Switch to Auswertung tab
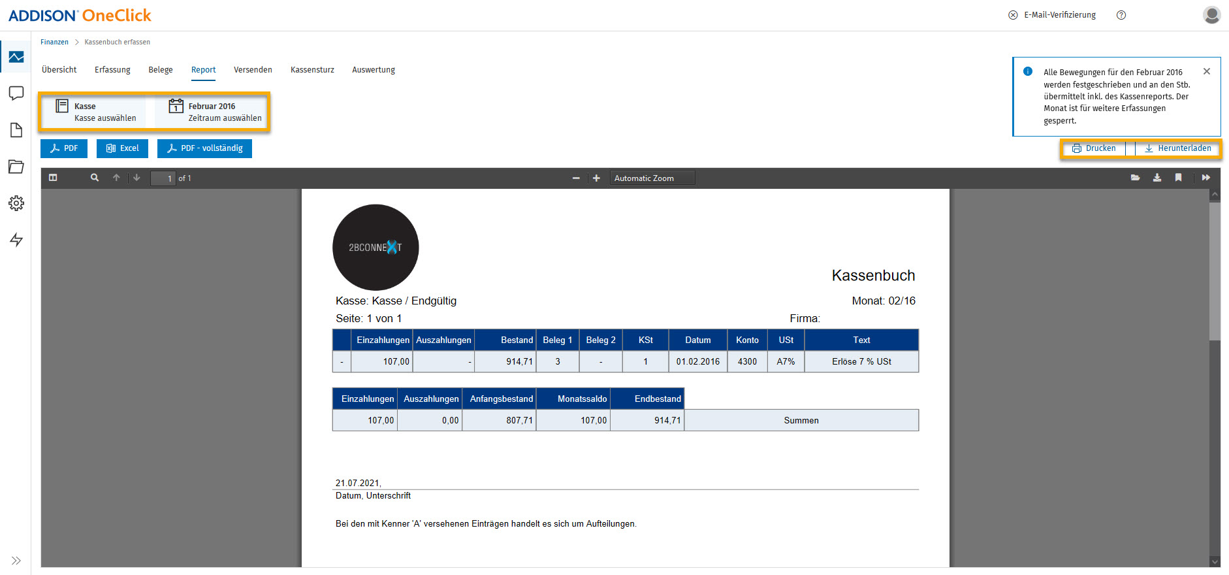 pyautogui.click(x=374, y=70)
